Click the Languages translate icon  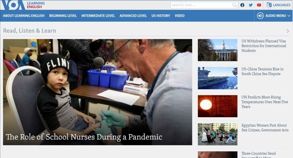269,5
